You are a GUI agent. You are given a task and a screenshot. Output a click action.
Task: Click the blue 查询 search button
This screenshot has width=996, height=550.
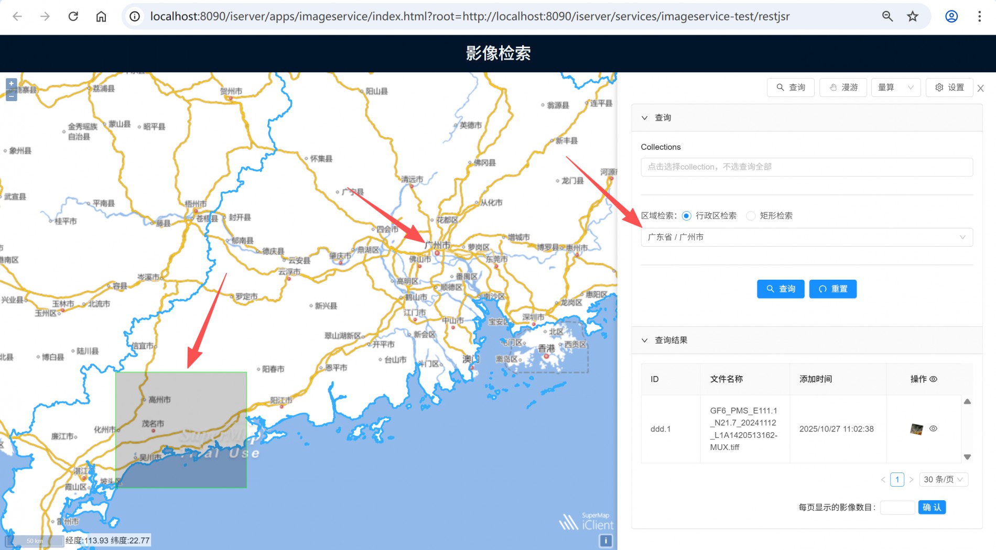pyautogui.click(x=780, y=289)
